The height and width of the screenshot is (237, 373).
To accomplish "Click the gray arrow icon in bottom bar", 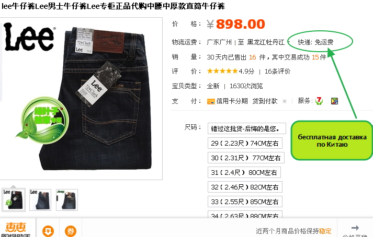I will [355, 228].
